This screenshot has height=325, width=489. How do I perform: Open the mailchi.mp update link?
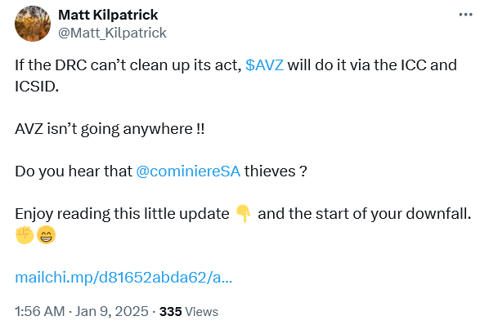click(x=123, y=277)
